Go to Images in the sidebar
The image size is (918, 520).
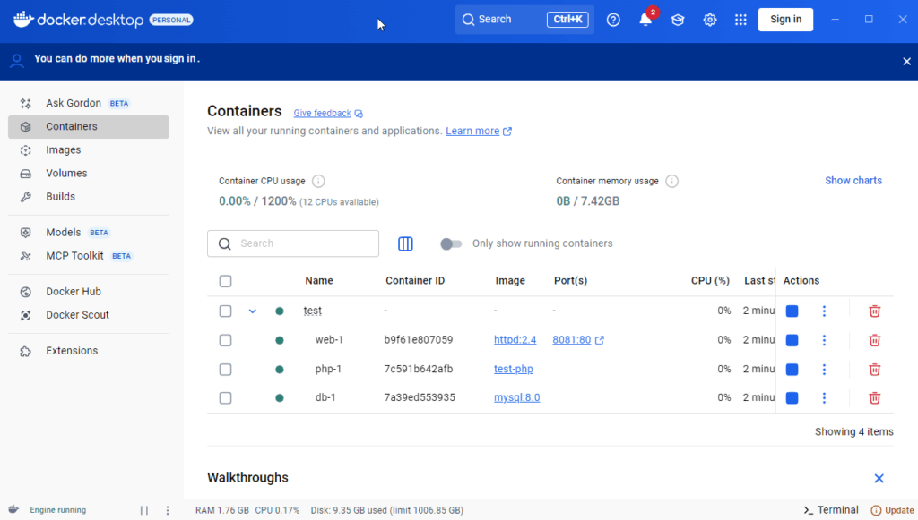click(x=64, y=150)
